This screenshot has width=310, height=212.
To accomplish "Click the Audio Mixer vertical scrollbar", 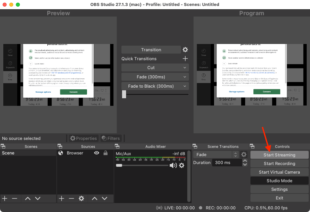I will click(189, 176).
